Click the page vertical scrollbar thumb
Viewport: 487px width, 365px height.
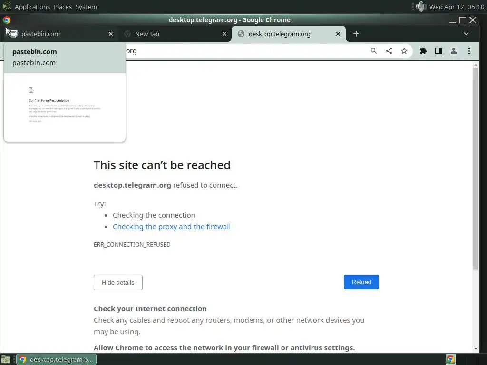(x=476, y=169)
